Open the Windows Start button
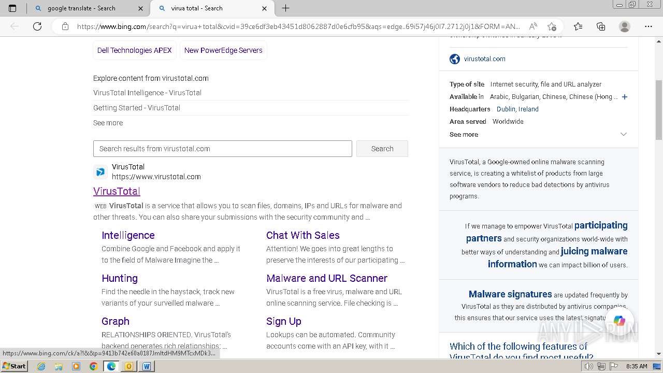This screenshot has width=663, height=373. [14, 366]
